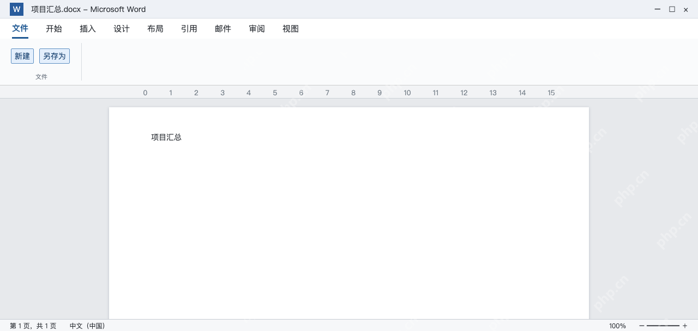This screenshot has width=698, height=331.
Task: Go to the 布局 tab
Action: coord(155,29)
